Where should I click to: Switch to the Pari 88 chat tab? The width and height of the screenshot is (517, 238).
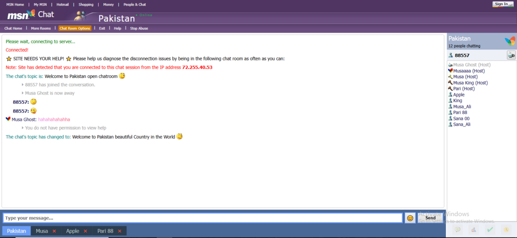(x=105, y=231)
